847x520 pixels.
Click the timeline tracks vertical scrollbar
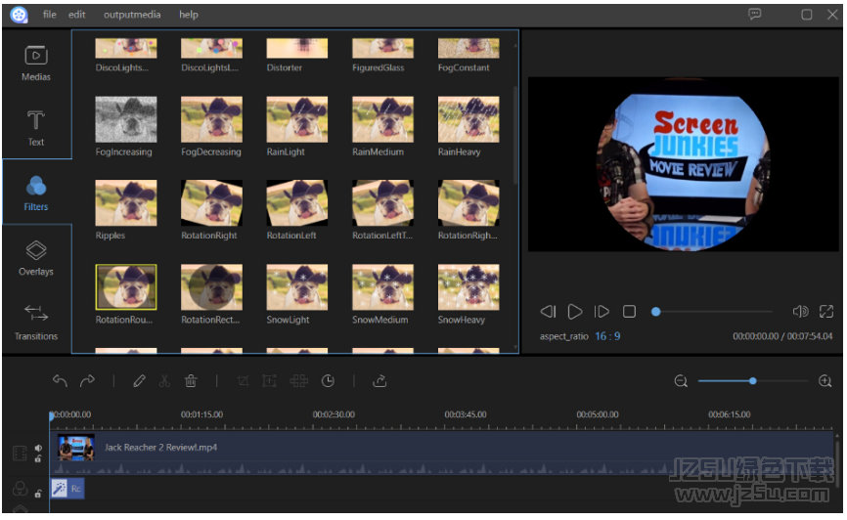click(x=838, y=463)
